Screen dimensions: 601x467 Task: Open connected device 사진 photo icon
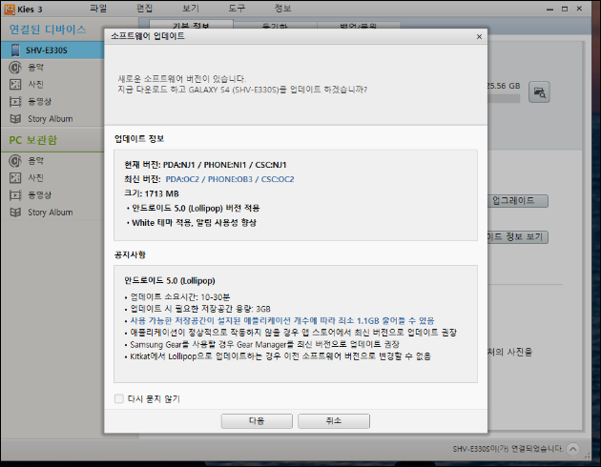point(15,84)
